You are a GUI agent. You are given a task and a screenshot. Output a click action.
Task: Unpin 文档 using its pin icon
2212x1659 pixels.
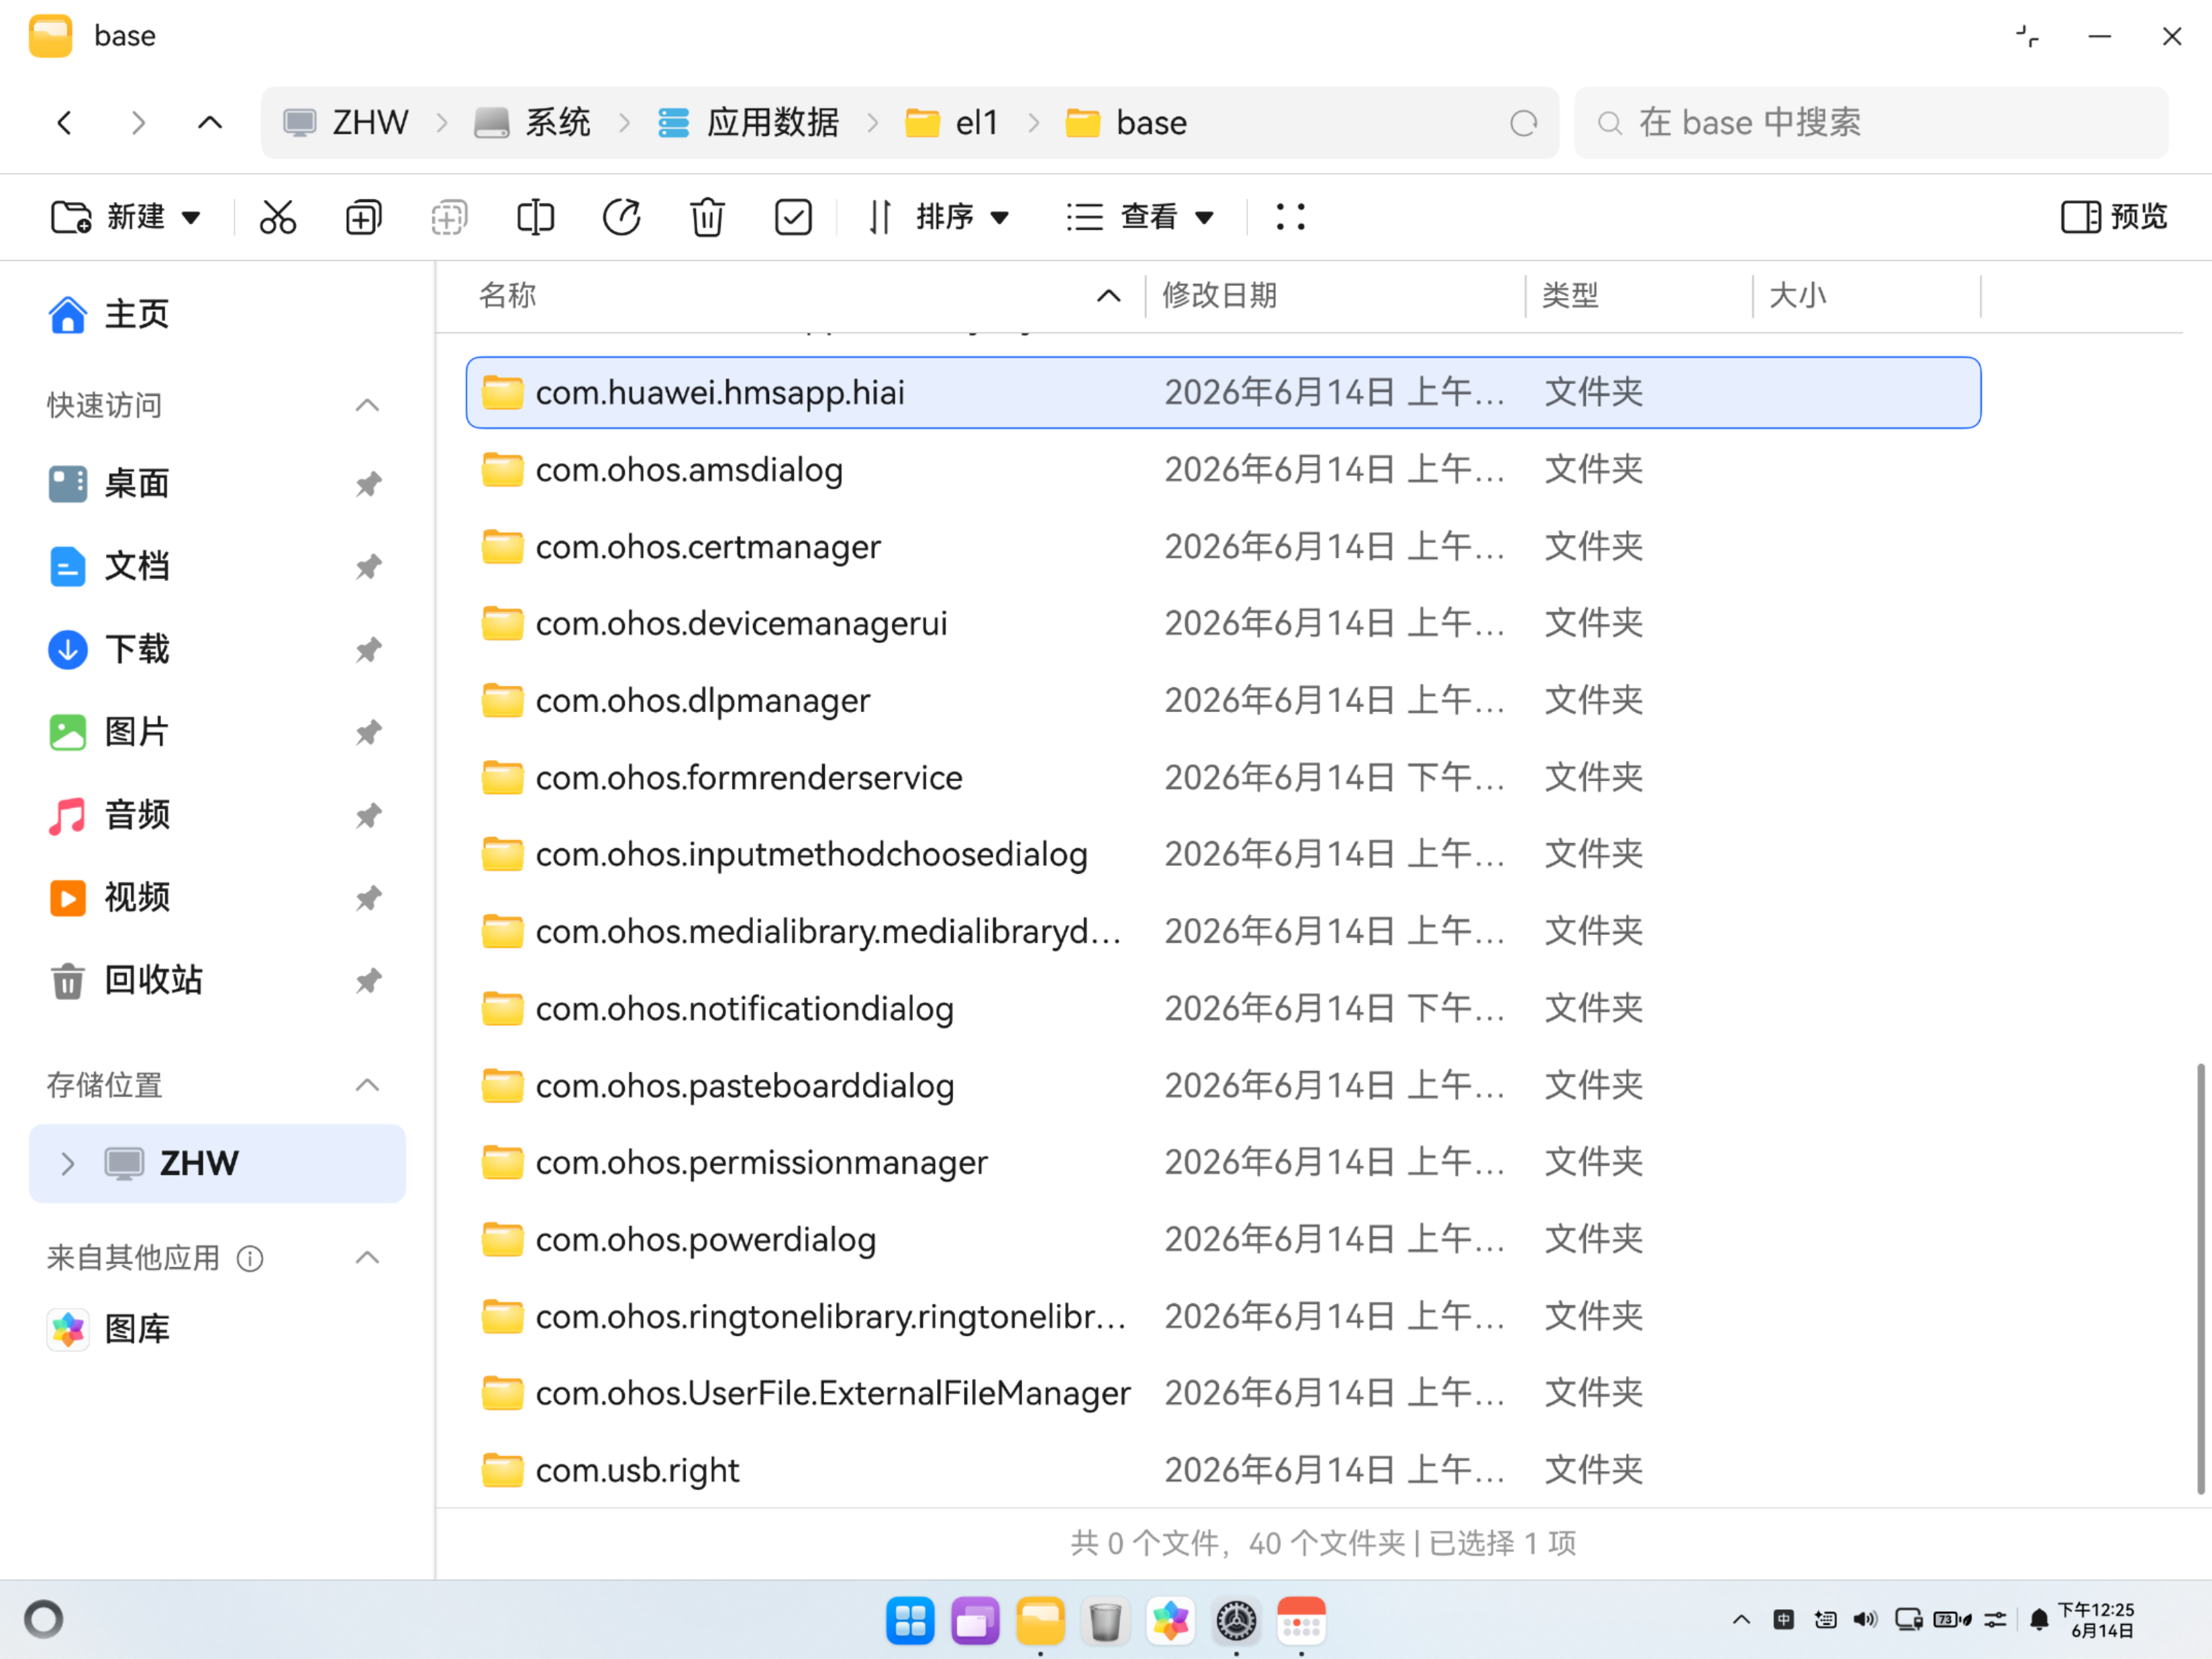tap(368, 567)
